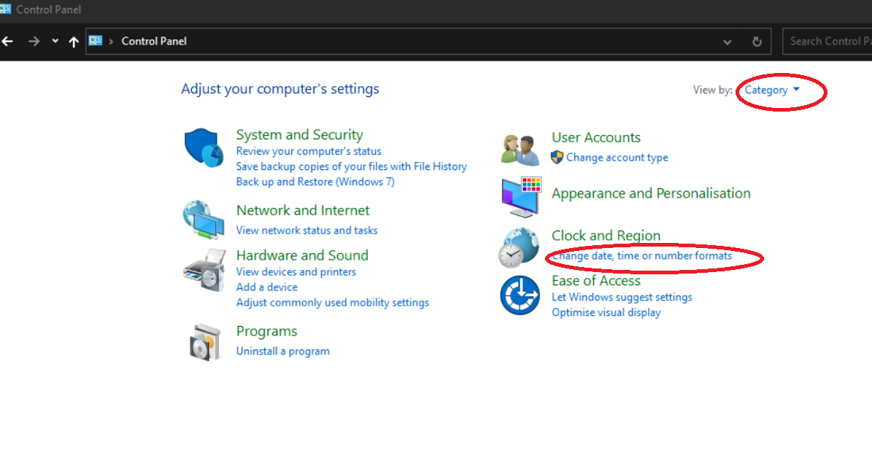
Task: Click the Clock and Region globe icon
Action: [x=519, y=248]
